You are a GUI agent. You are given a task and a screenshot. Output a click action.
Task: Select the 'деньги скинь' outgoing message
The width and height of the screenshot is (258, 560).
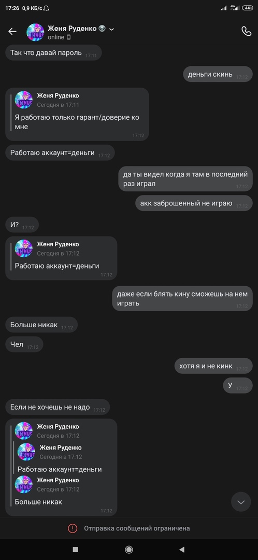tap(218, 74)
